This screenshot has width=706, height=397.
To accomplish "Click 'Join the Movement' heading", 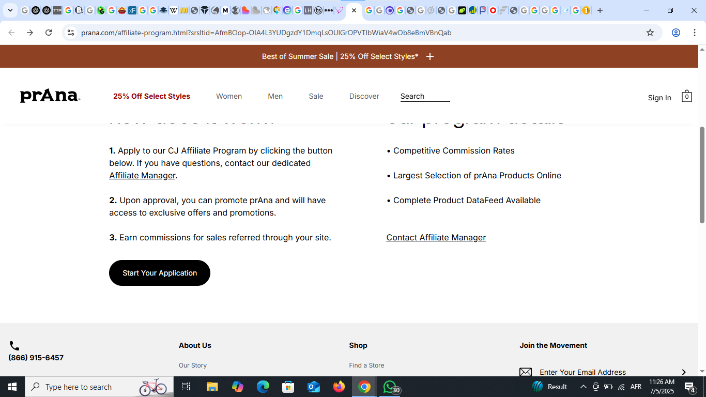I will point(553,345).
